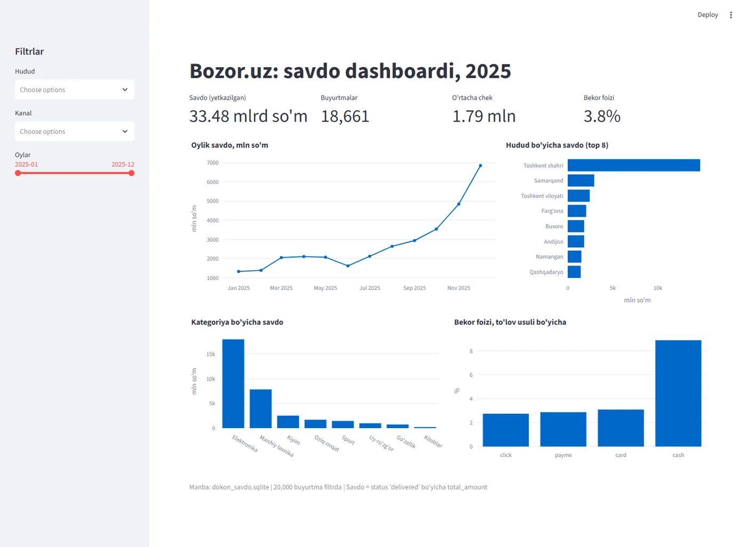The height and width of the screenshot is (547, 747).
Task: Click the Bekor foizi metric label
Action: click(599, 98)
